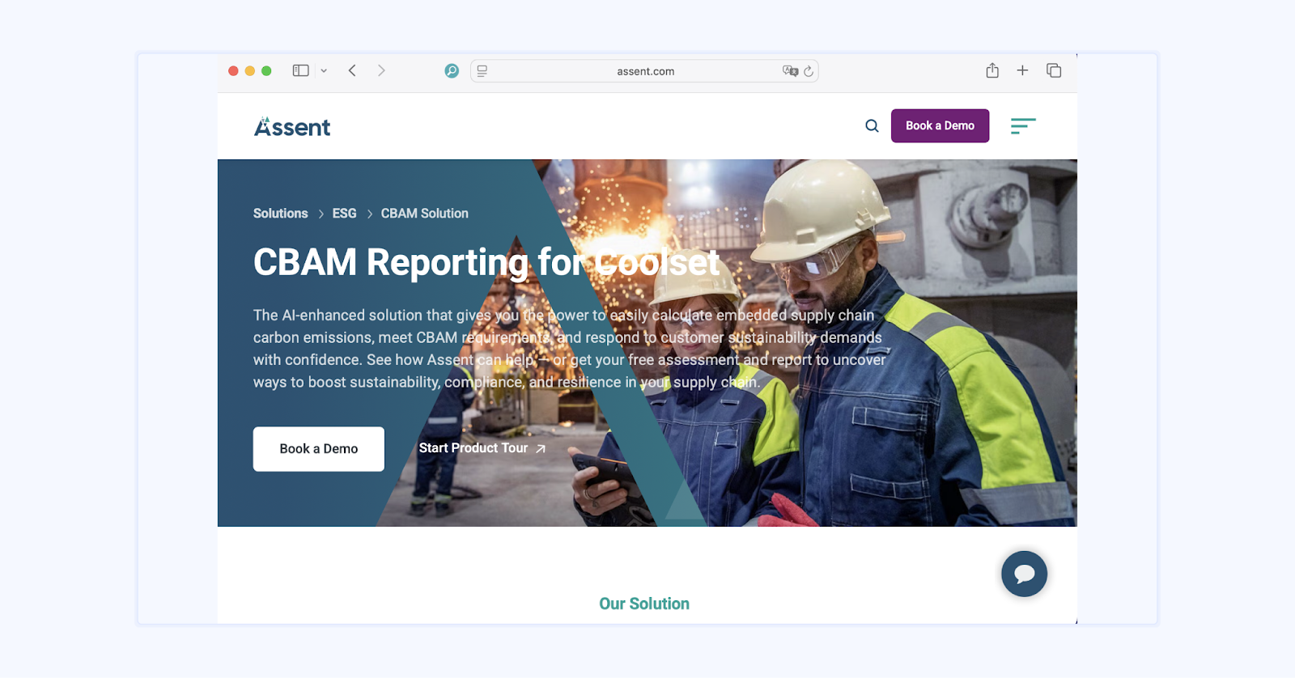The height and width of the screenshot is (678, 1295).
Task: Open the Safari share icon
Action: coord(992,70)
